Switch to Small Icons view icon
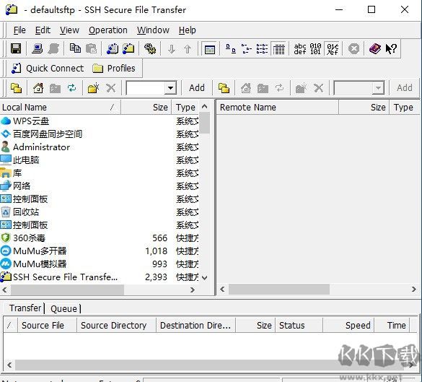422x382 pixels. tap(247, 49)
